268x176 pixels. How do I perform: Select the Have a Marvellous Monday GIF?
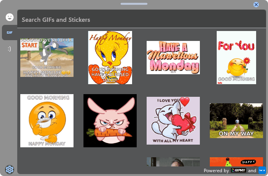click(x=173, y=57)
